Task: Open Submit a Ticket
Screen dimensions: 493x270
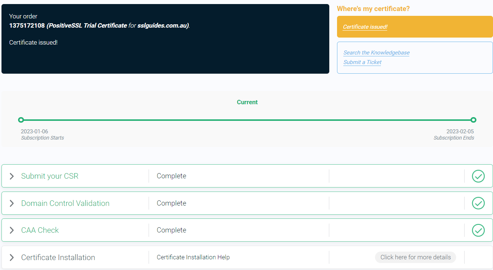Action: click(x=362, y=62)
